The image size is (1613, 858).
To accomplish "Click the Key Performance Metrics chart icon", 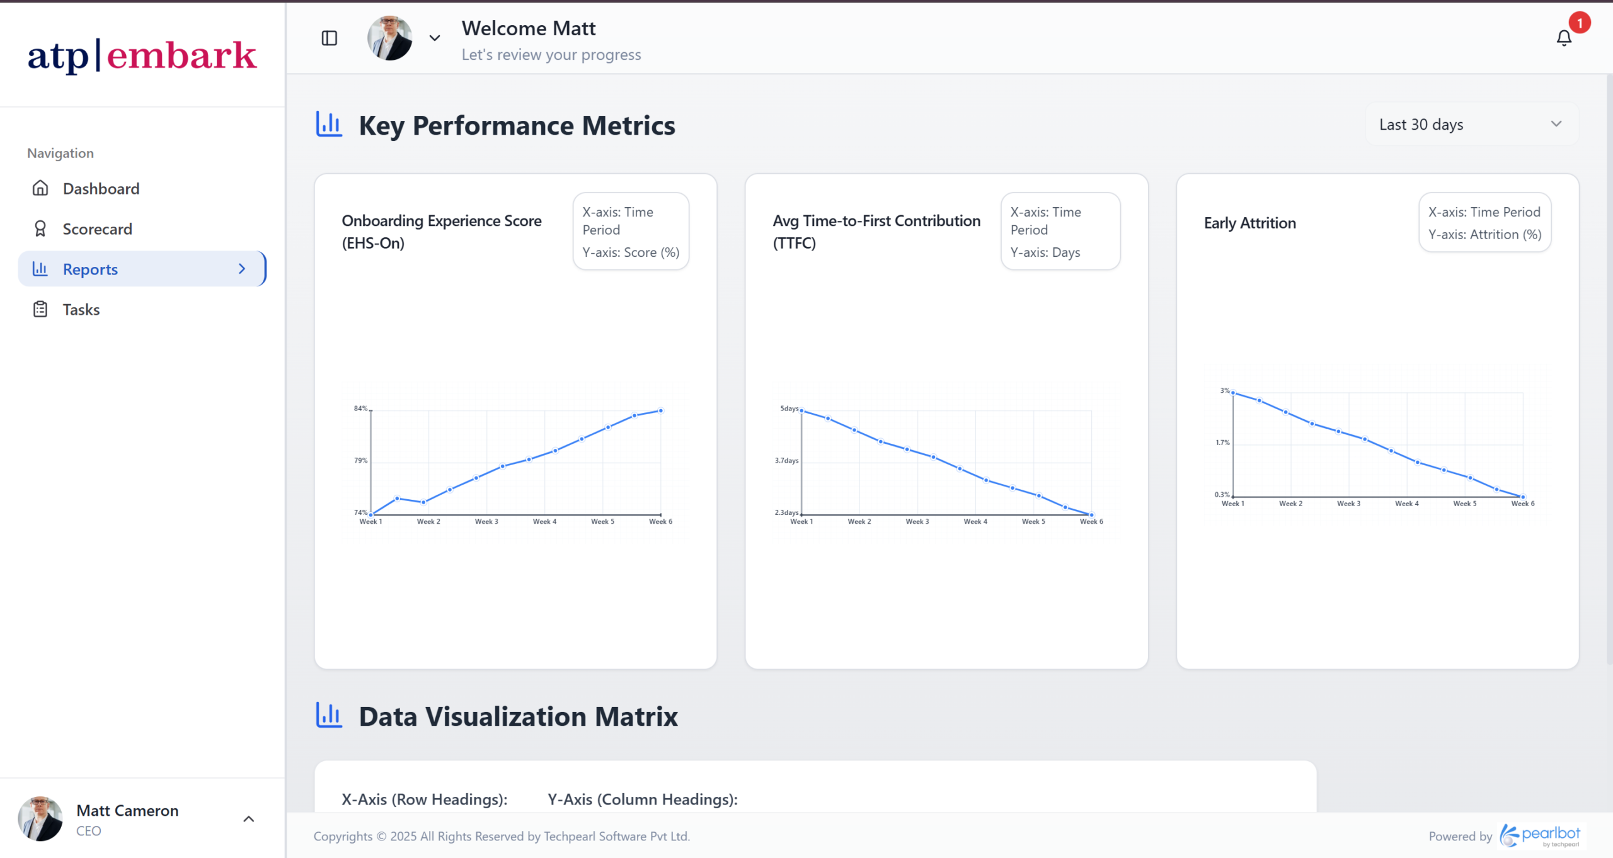I will pos(329,125).
